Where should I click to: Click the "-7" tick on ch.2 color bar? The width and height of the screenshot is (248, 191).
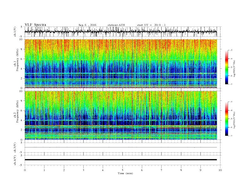pos(231,136)
